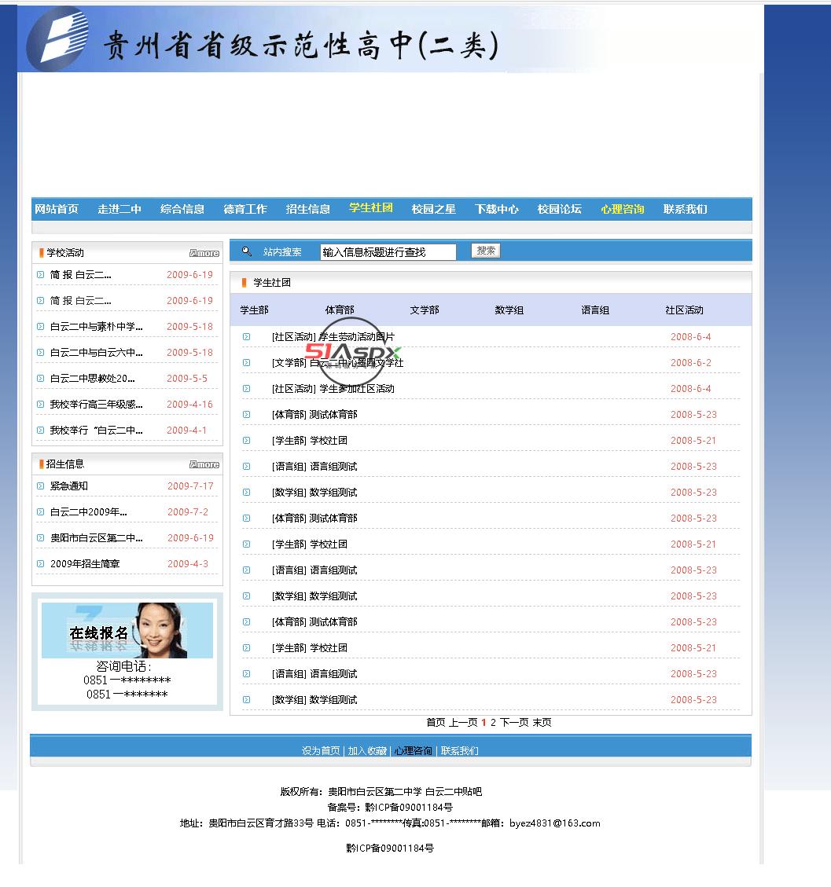
Task: Click the 搜索 search button
Action: click(486, 251)
